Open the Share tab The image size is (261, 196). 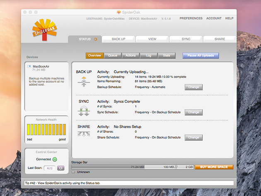coord(220,39)
